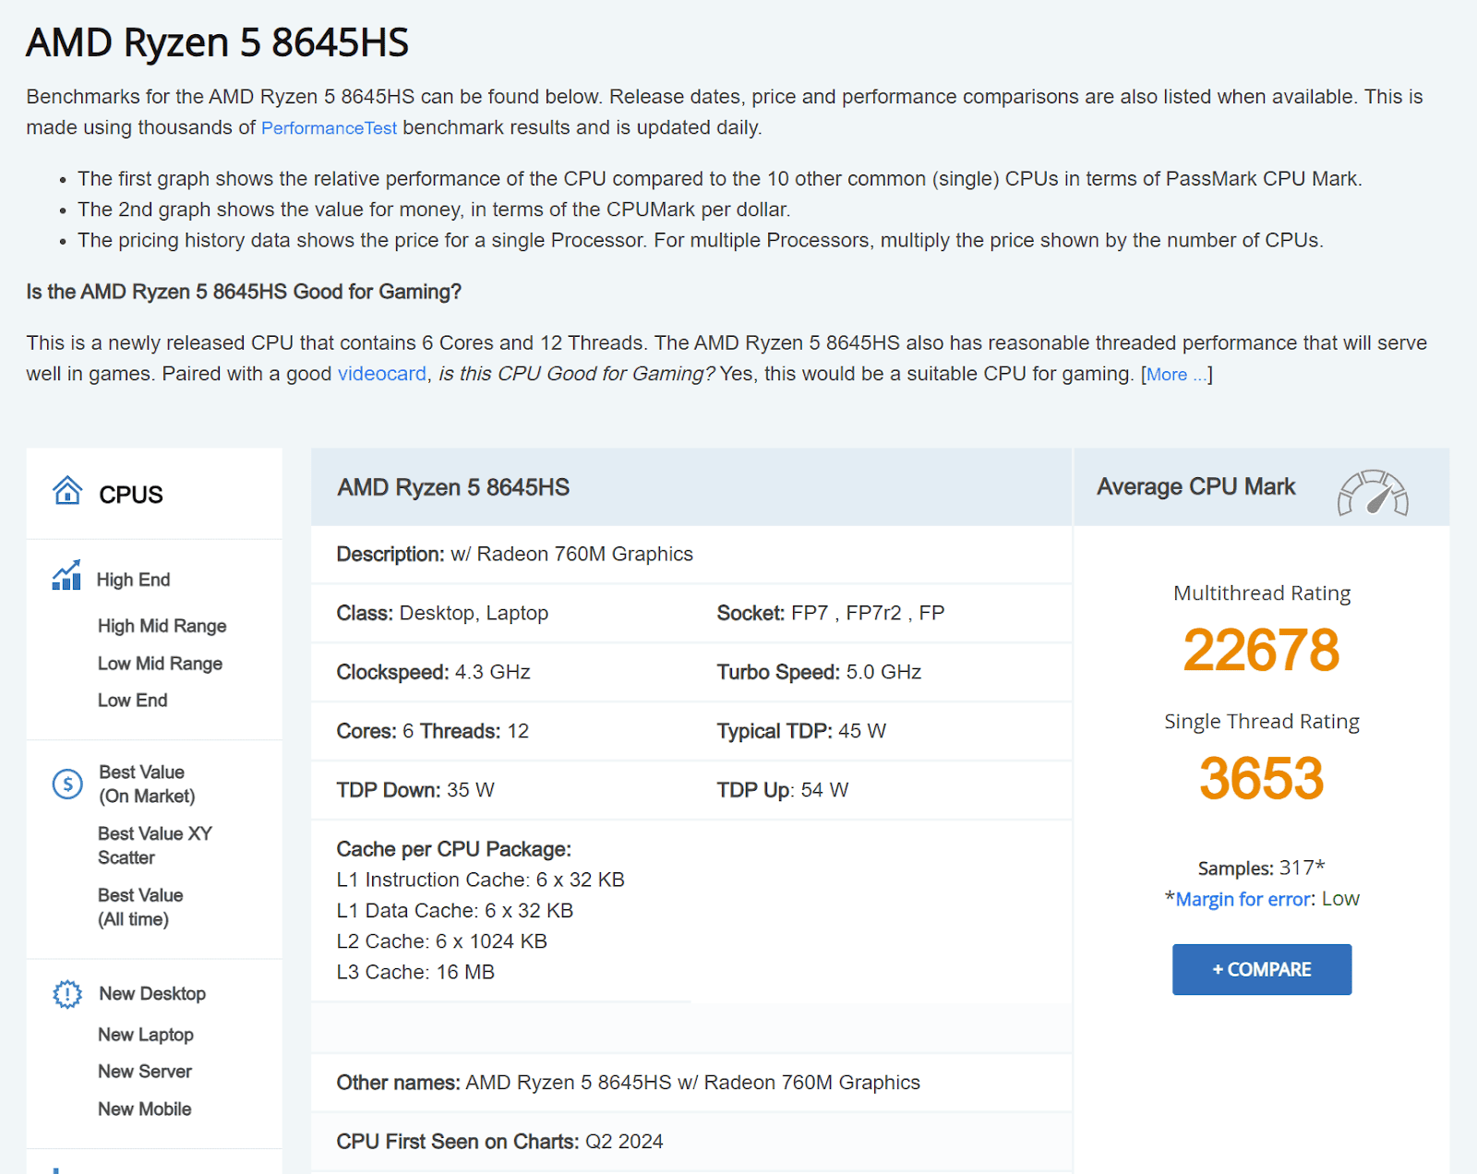Click L3 Cache: 16 MB line
Viewport: 1477px width, 1174px height.
(415, 972)
